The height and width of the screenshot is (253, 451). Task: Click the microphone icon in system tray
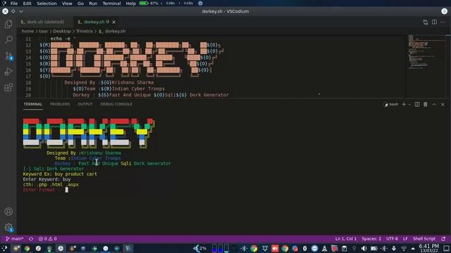pos(394,248)
